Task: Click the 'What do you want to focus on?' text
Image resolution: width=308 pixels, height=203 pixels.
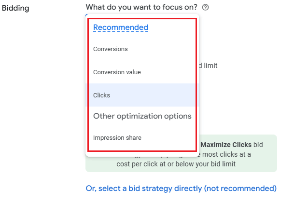Action: tap(142, 7)
